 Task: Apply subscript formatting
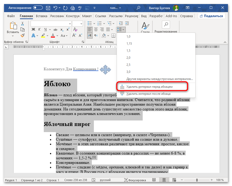(x=62, y=30)
